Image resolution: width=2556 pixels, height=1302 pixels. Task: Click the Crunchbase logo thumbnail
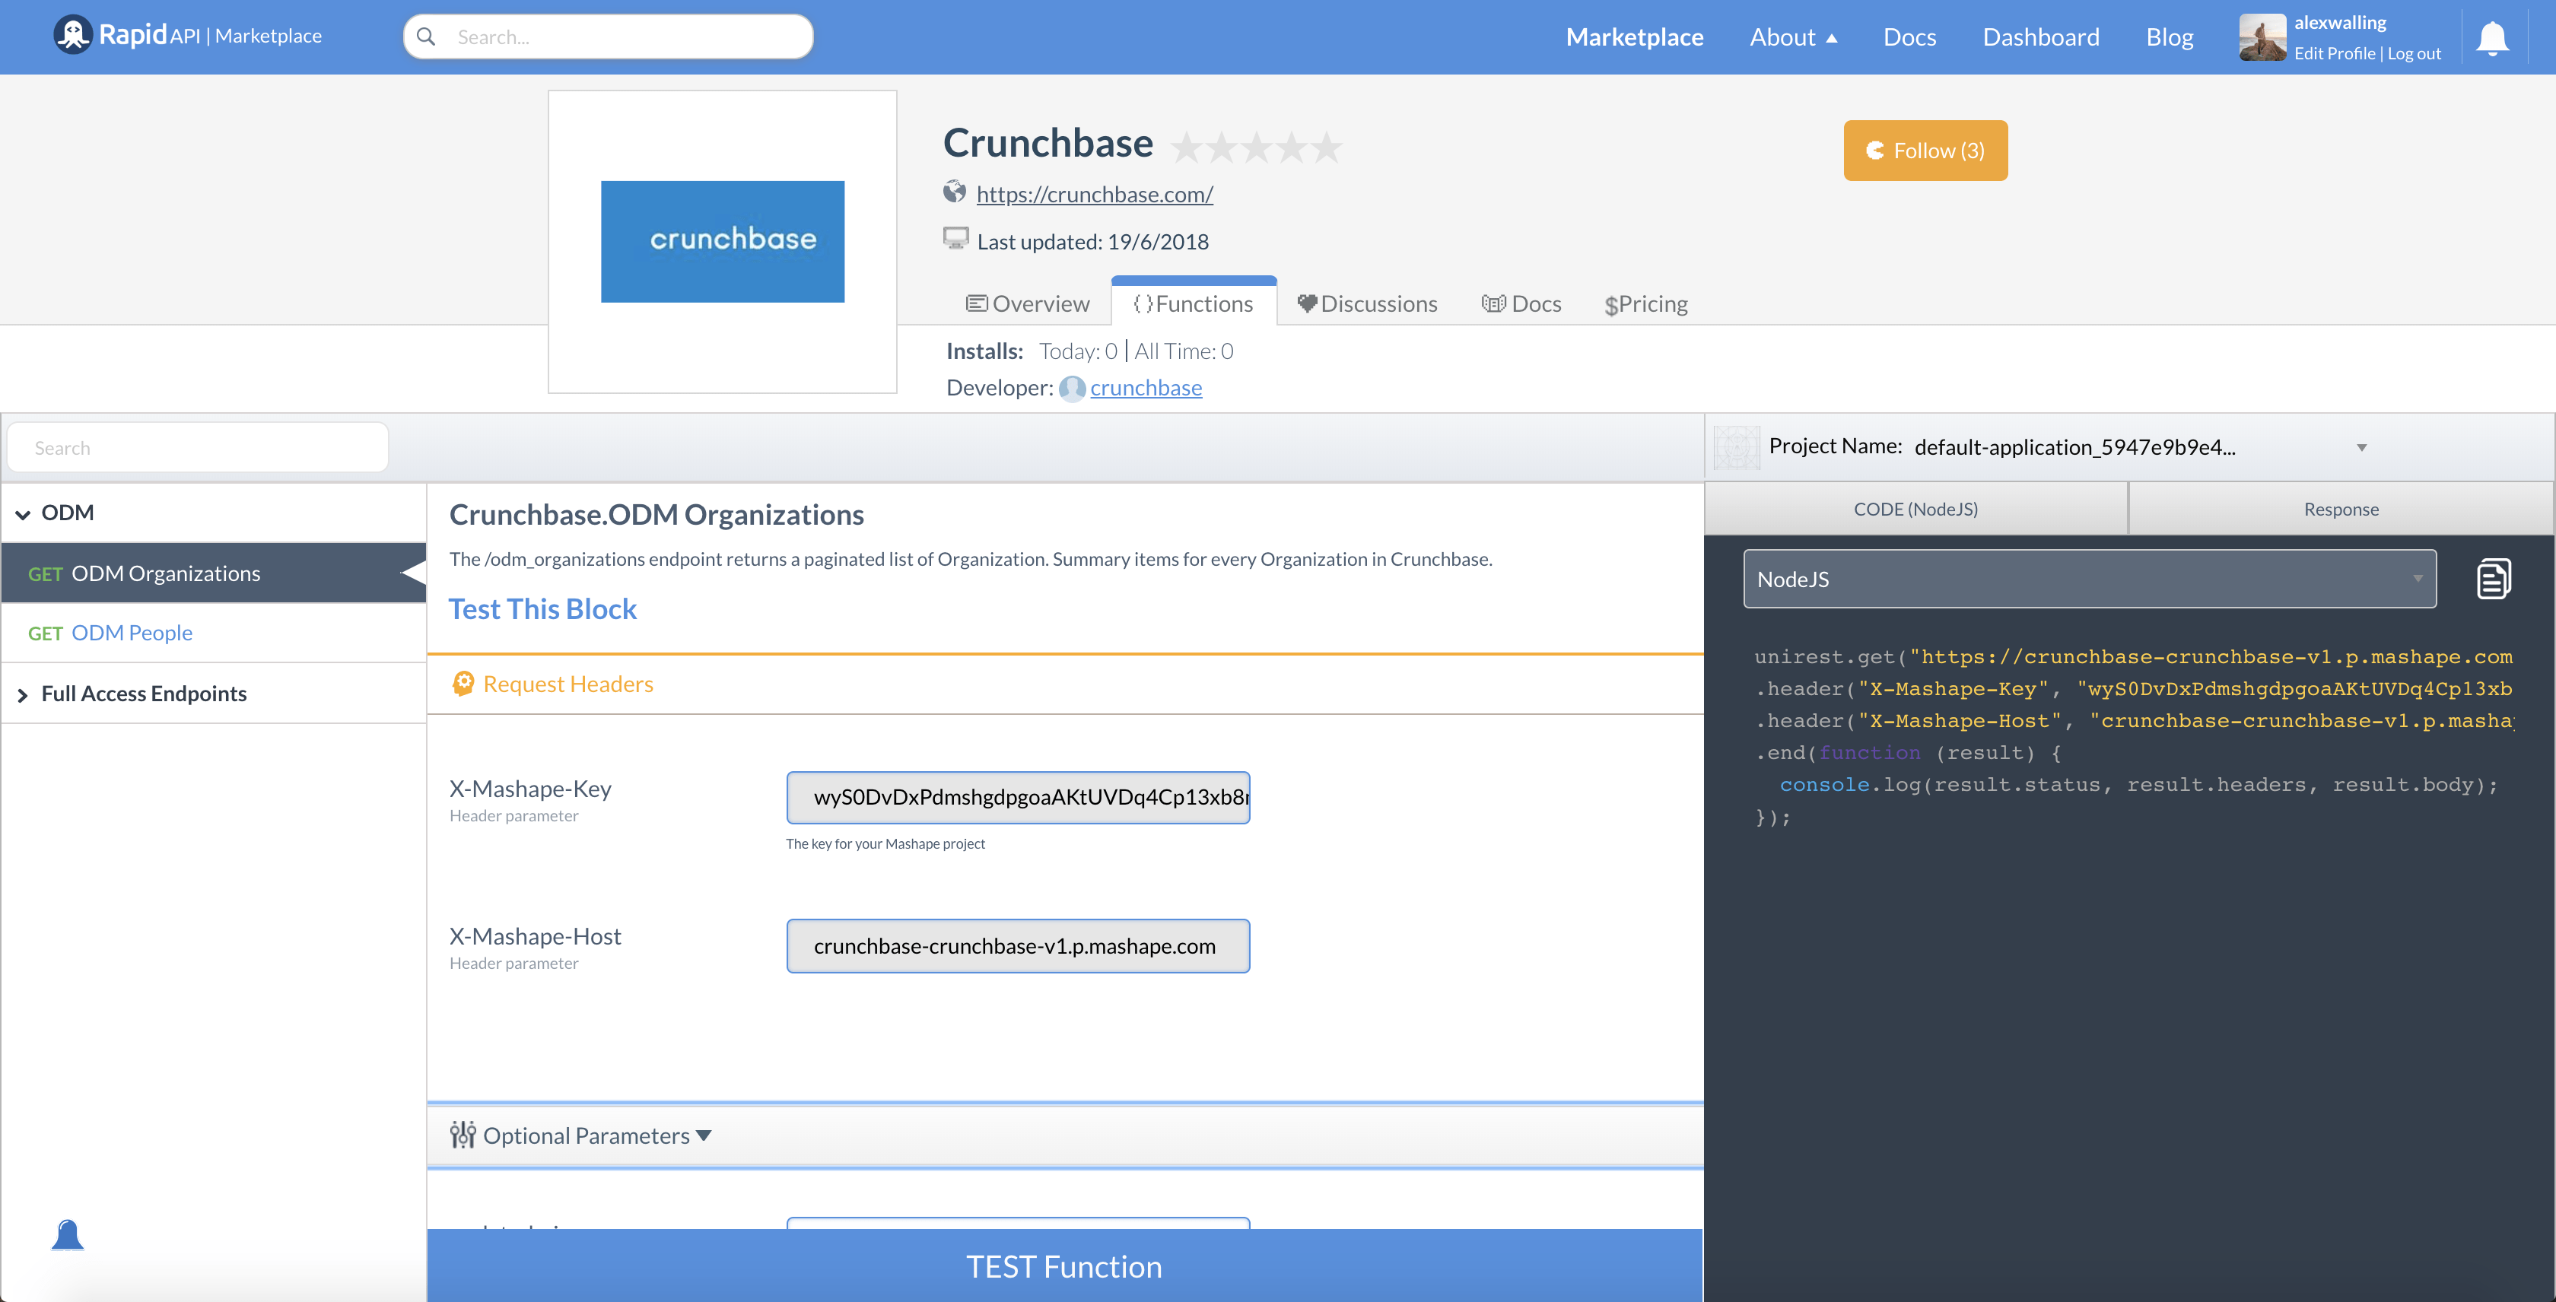pos(723,241)
